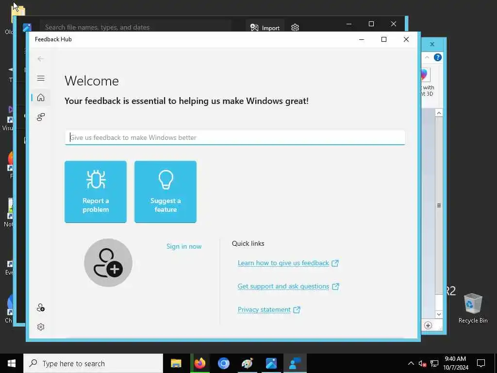Click the Recycle Bin desktop icon
This screenshot has width=497, height=373.
[473, 308]
